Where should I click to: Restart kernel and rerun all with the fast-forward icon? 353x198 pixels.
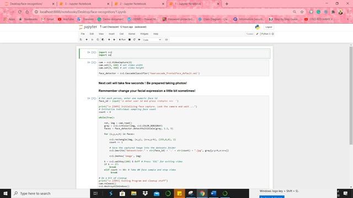139,40
